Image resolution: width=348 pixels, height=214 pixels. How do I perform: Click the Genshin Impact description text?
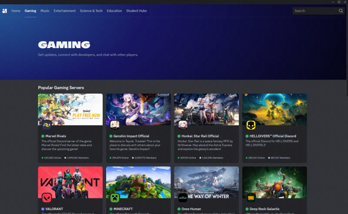[x=134, y=145]
